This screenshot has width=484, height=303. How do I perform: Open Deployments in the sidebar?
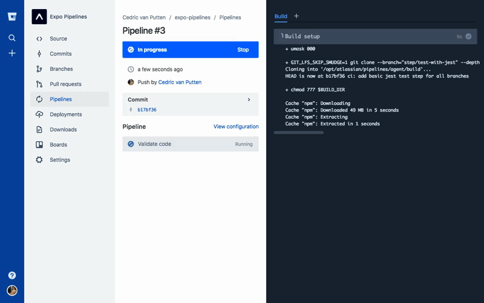pyautogui.click(x=66, y=115)
